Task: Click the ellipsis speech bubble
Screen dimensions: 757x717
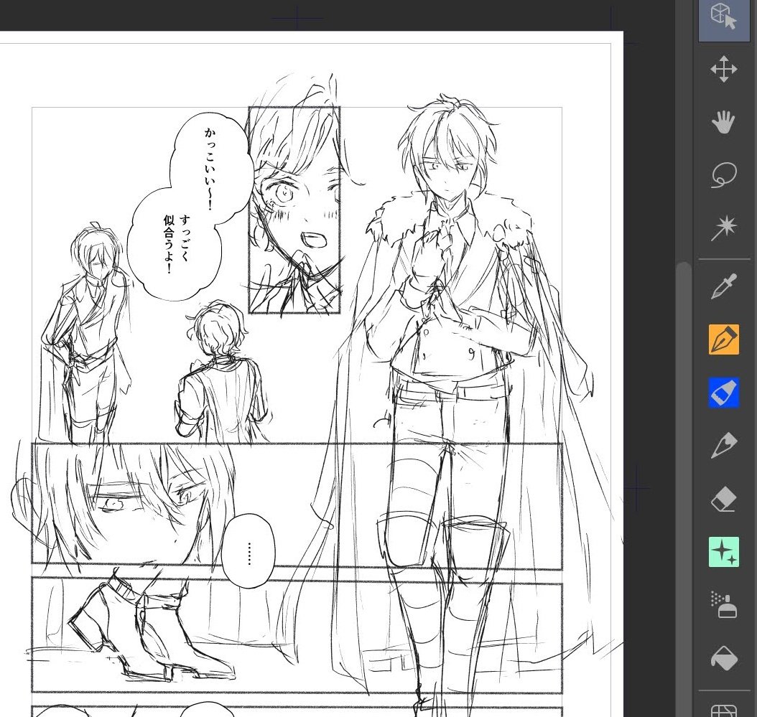Action: pos(249,551)
